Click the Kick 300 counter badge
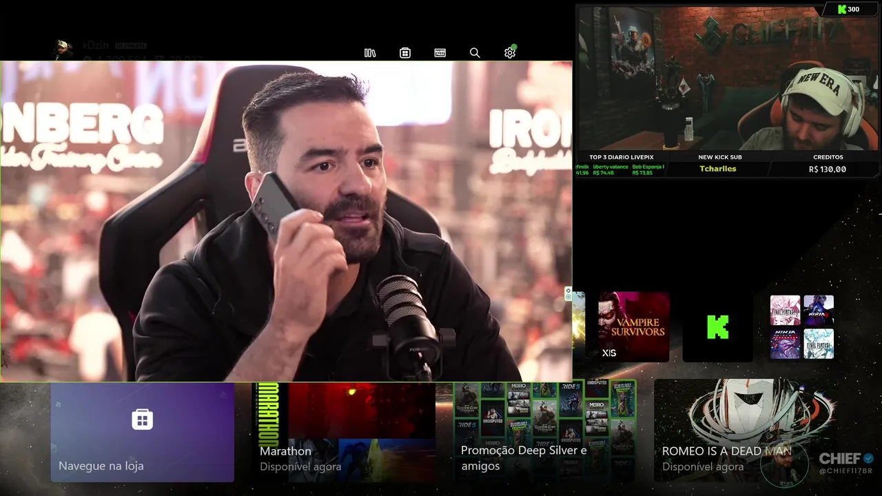Viewport: 882px width, 496px height. (848, 10)
